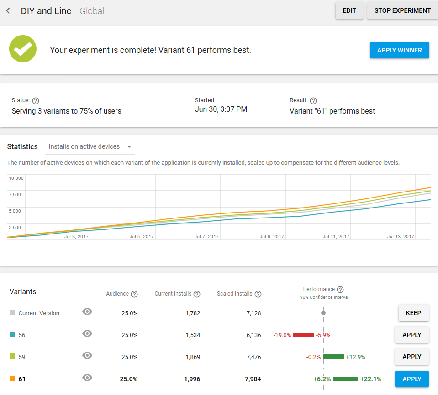Click the Scaled Installs help icon
The width and height of the screenshot is (438, 395).
coord(258,294)
